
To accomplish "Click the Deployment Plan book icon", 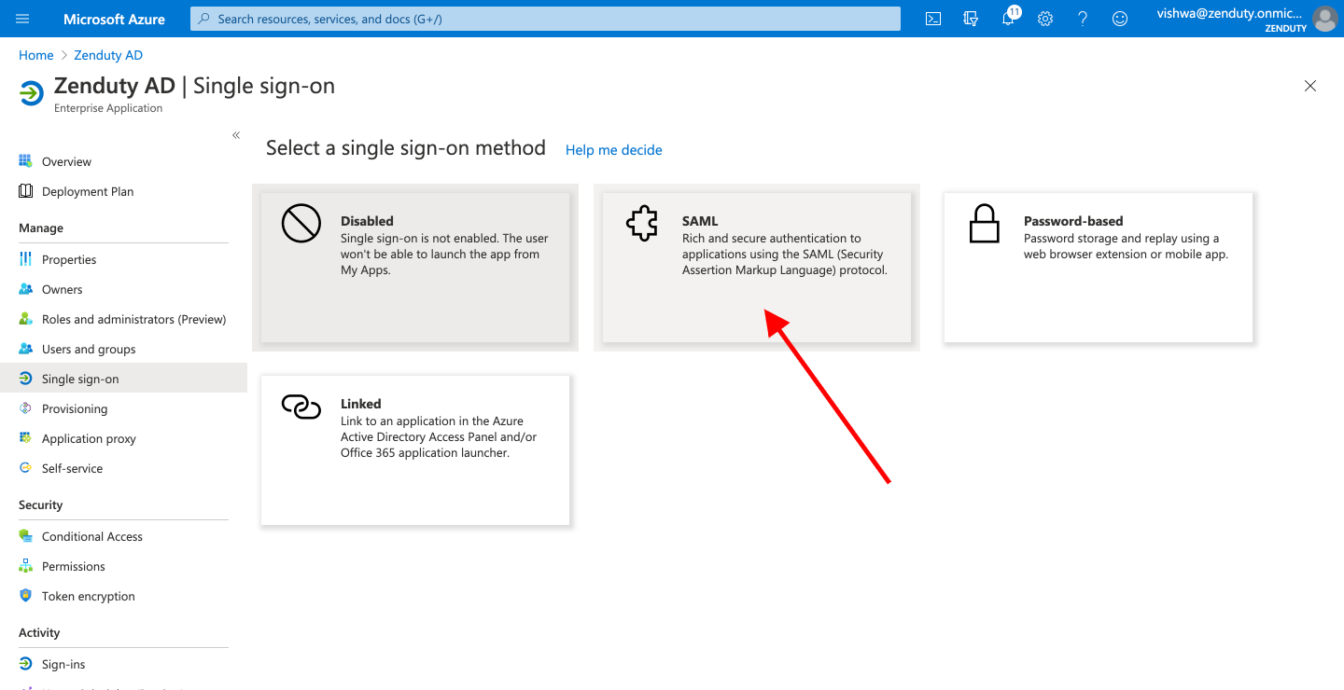I will tap(25, 191).
